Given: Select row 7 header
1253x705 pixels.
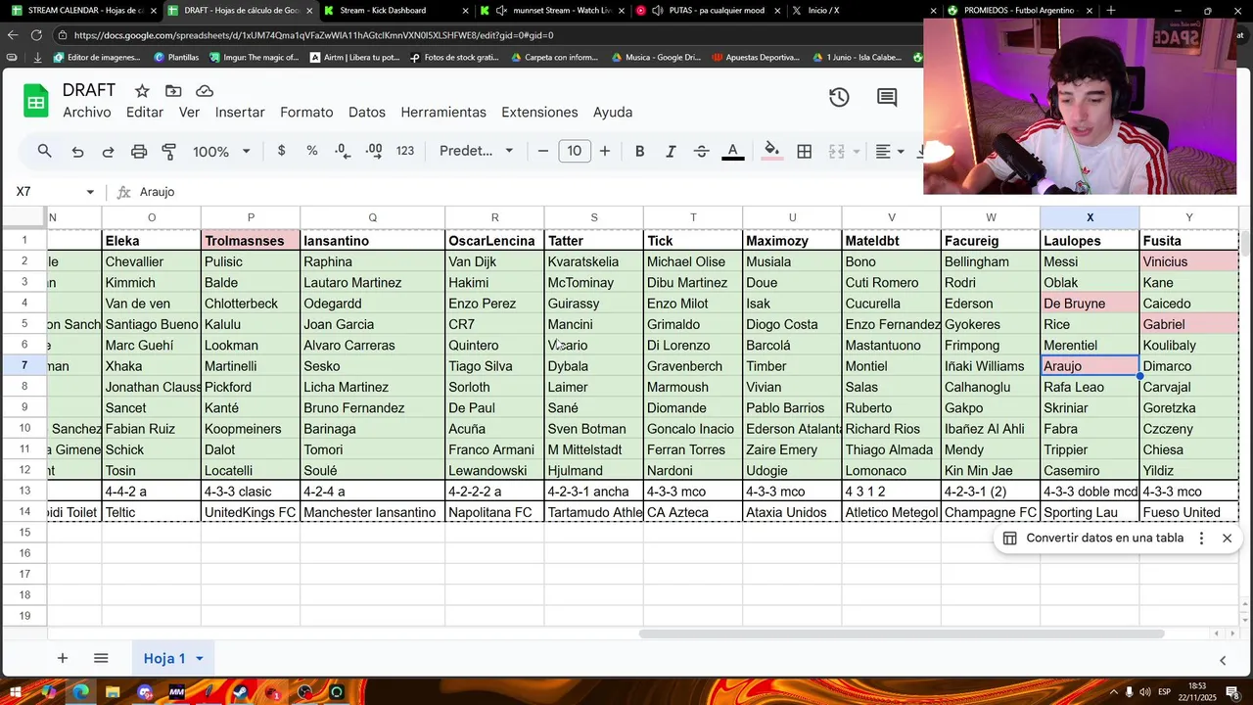Looking at the screenshot, I should point(24,366).
